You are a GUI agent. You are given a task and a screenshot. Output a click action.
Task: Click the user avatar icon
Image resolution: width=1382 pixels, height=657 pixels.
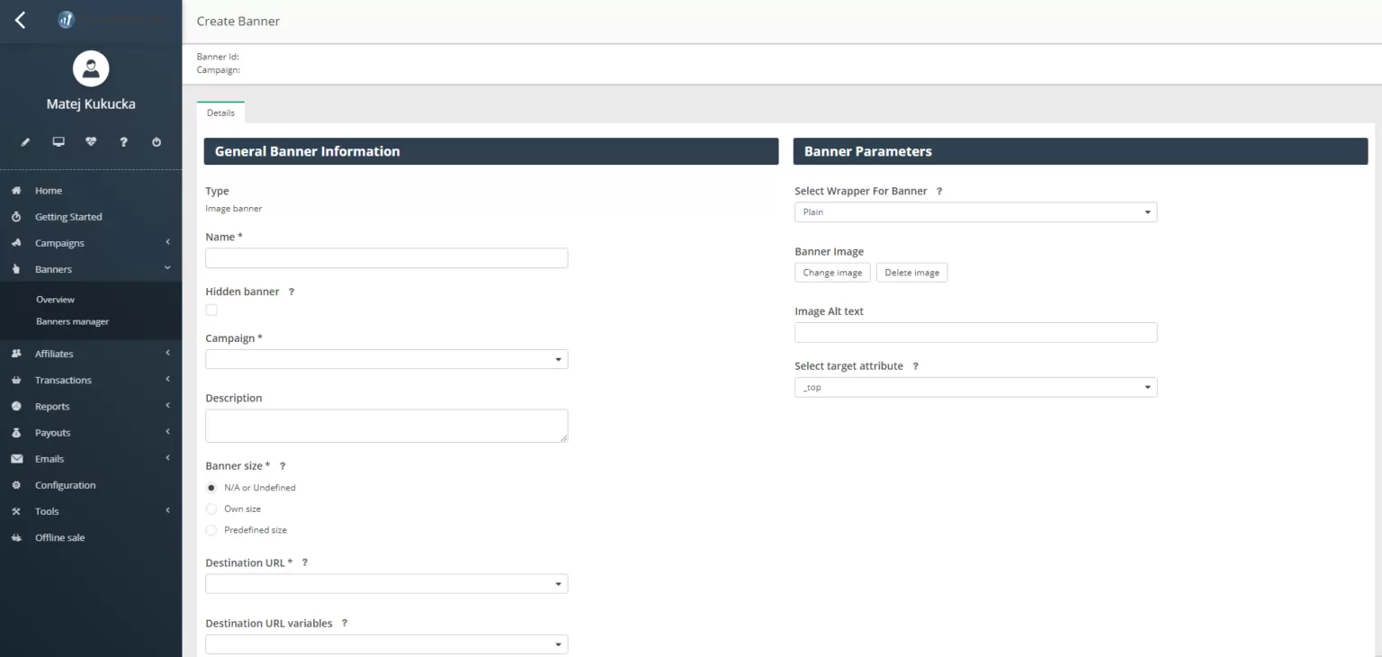91,68
